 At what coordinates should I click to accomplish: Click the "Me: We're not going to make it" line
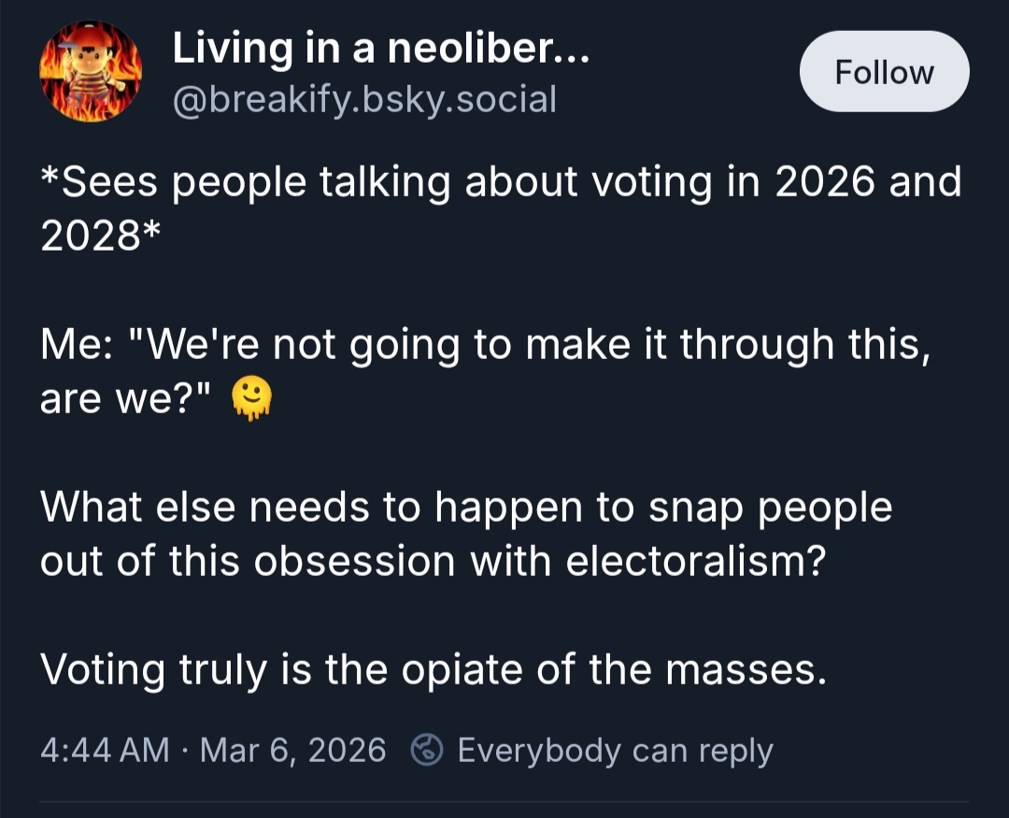[x=486, y=346]
